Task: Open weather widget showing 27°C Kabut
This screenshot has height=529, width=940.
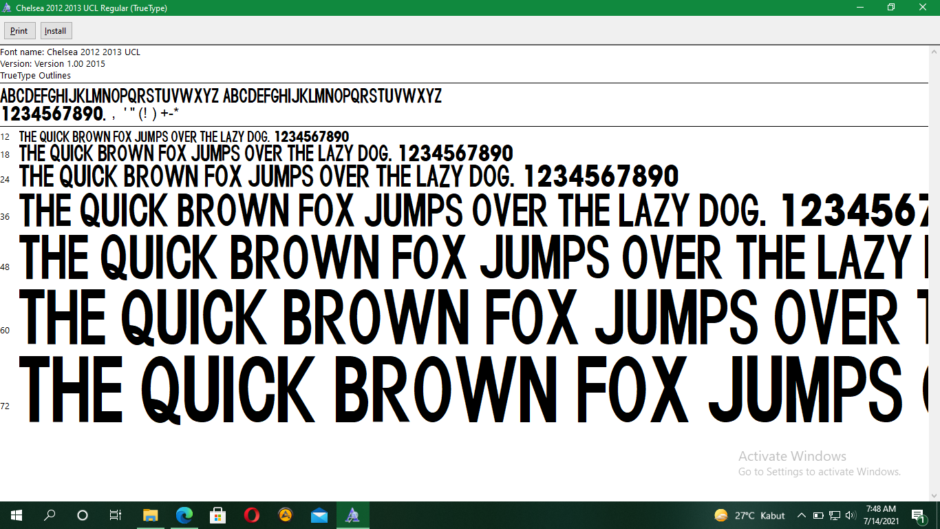Action: click(x=750, y=515)
